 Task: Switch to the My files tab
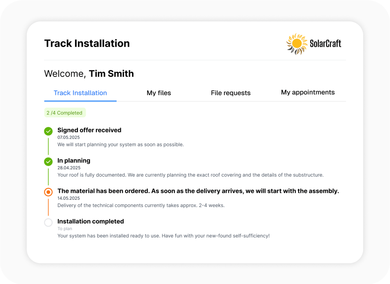coord(159,93)
